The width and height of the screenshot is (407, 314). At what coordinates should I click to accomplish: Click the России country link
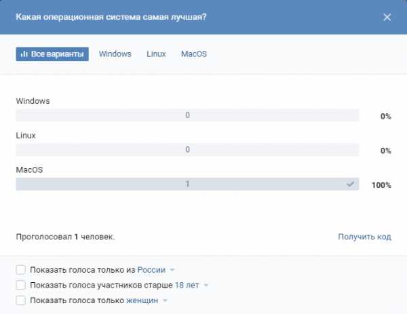[x=151, y=270]
